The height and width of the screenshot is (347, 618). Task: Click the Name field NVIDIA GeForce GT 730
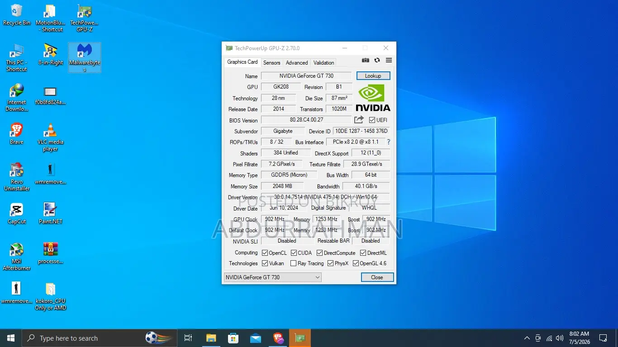(x=306, y=76)
